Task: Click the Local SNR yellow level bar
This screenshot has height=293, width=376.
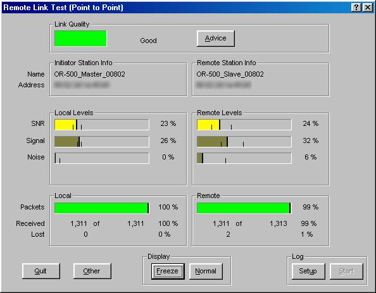Action: pos(102,125)
